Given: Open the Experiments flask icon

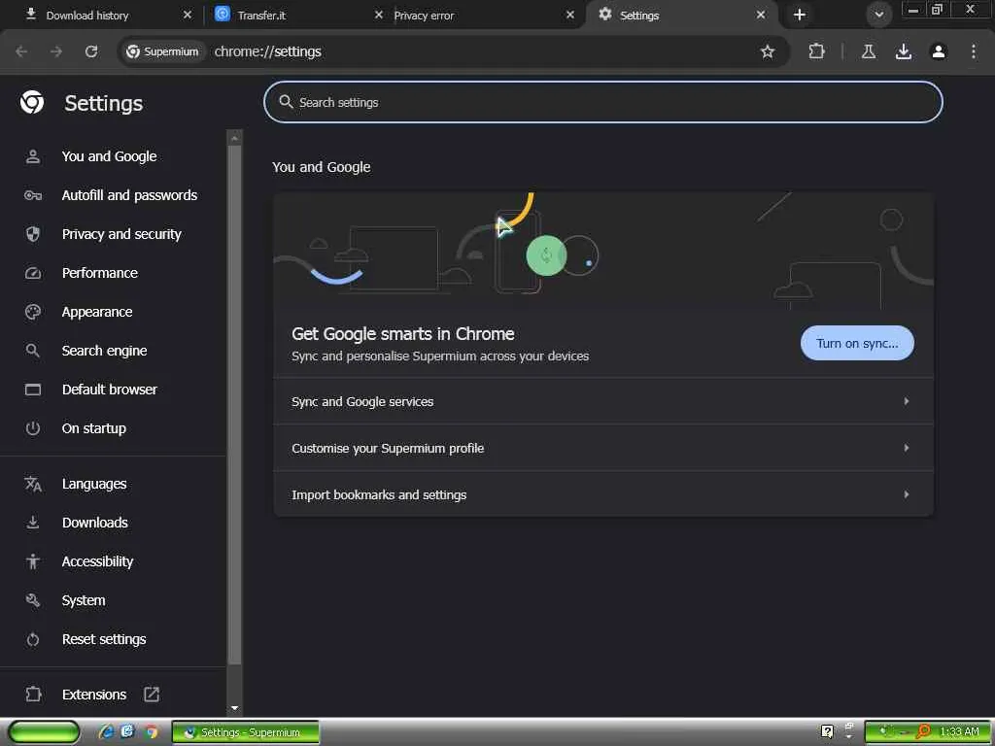Looking at the screenshot, I should pyautogui.click(x=869, y=51).
